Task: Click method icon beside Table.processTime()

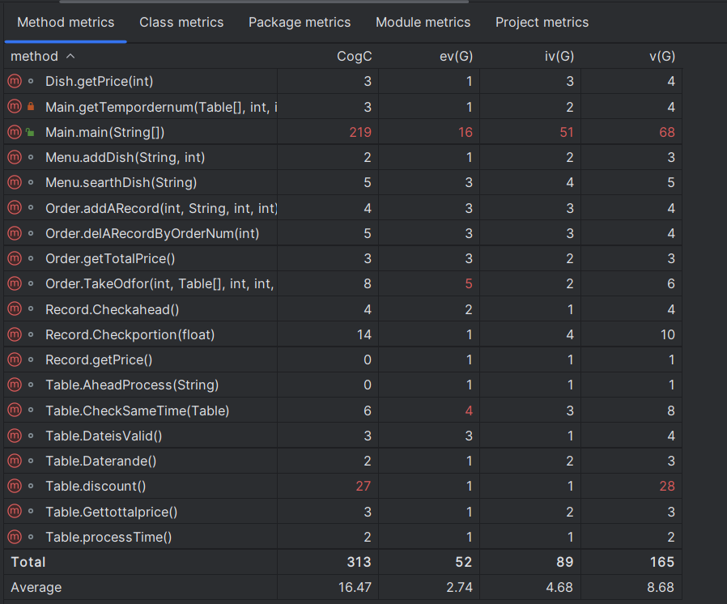Action: click(15, 537)
